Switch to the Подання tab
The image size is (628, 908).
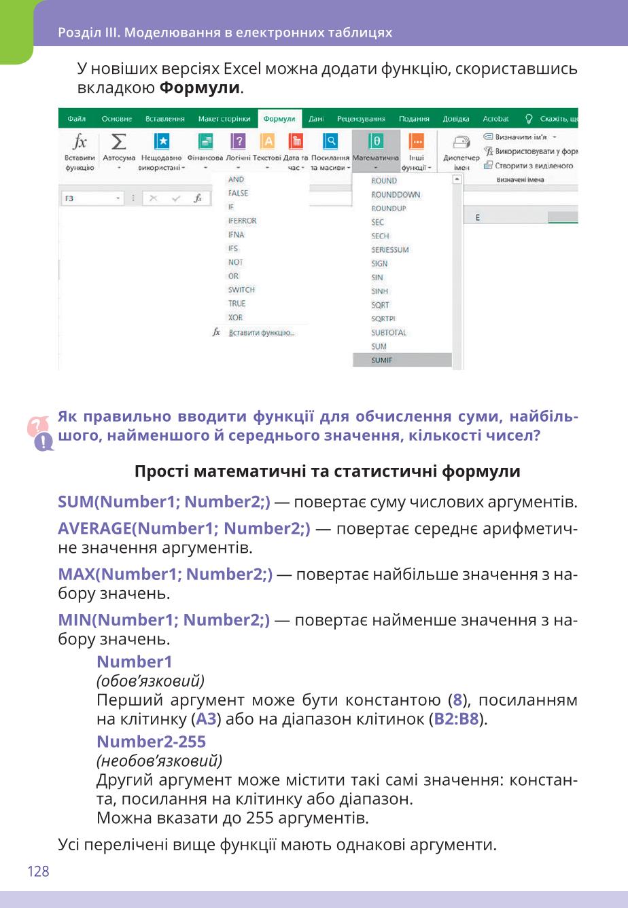pos(414,119)
